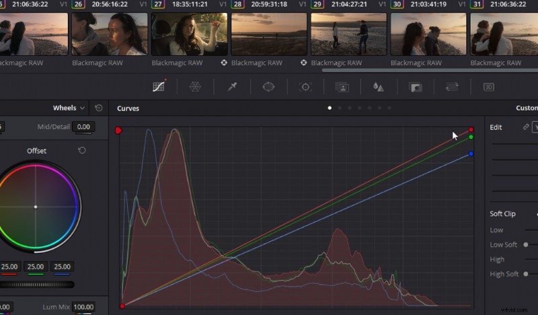538x315 pixels.
Task: Open the Blur palette
Action: click(379, 87)
